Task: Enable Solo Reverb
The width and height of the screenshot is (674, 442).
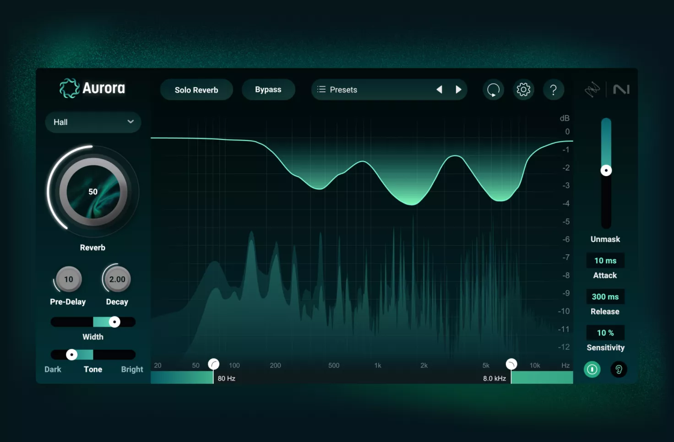Action: [x=196, y=90]
